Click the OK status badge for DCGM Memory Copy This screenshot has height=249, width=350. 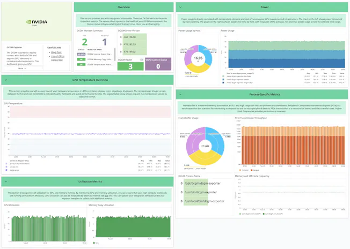click(81, 59)
